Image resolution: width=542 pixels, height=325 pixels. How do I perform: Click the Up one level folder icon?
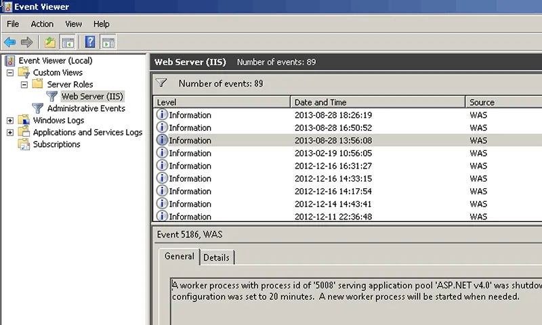49,42
